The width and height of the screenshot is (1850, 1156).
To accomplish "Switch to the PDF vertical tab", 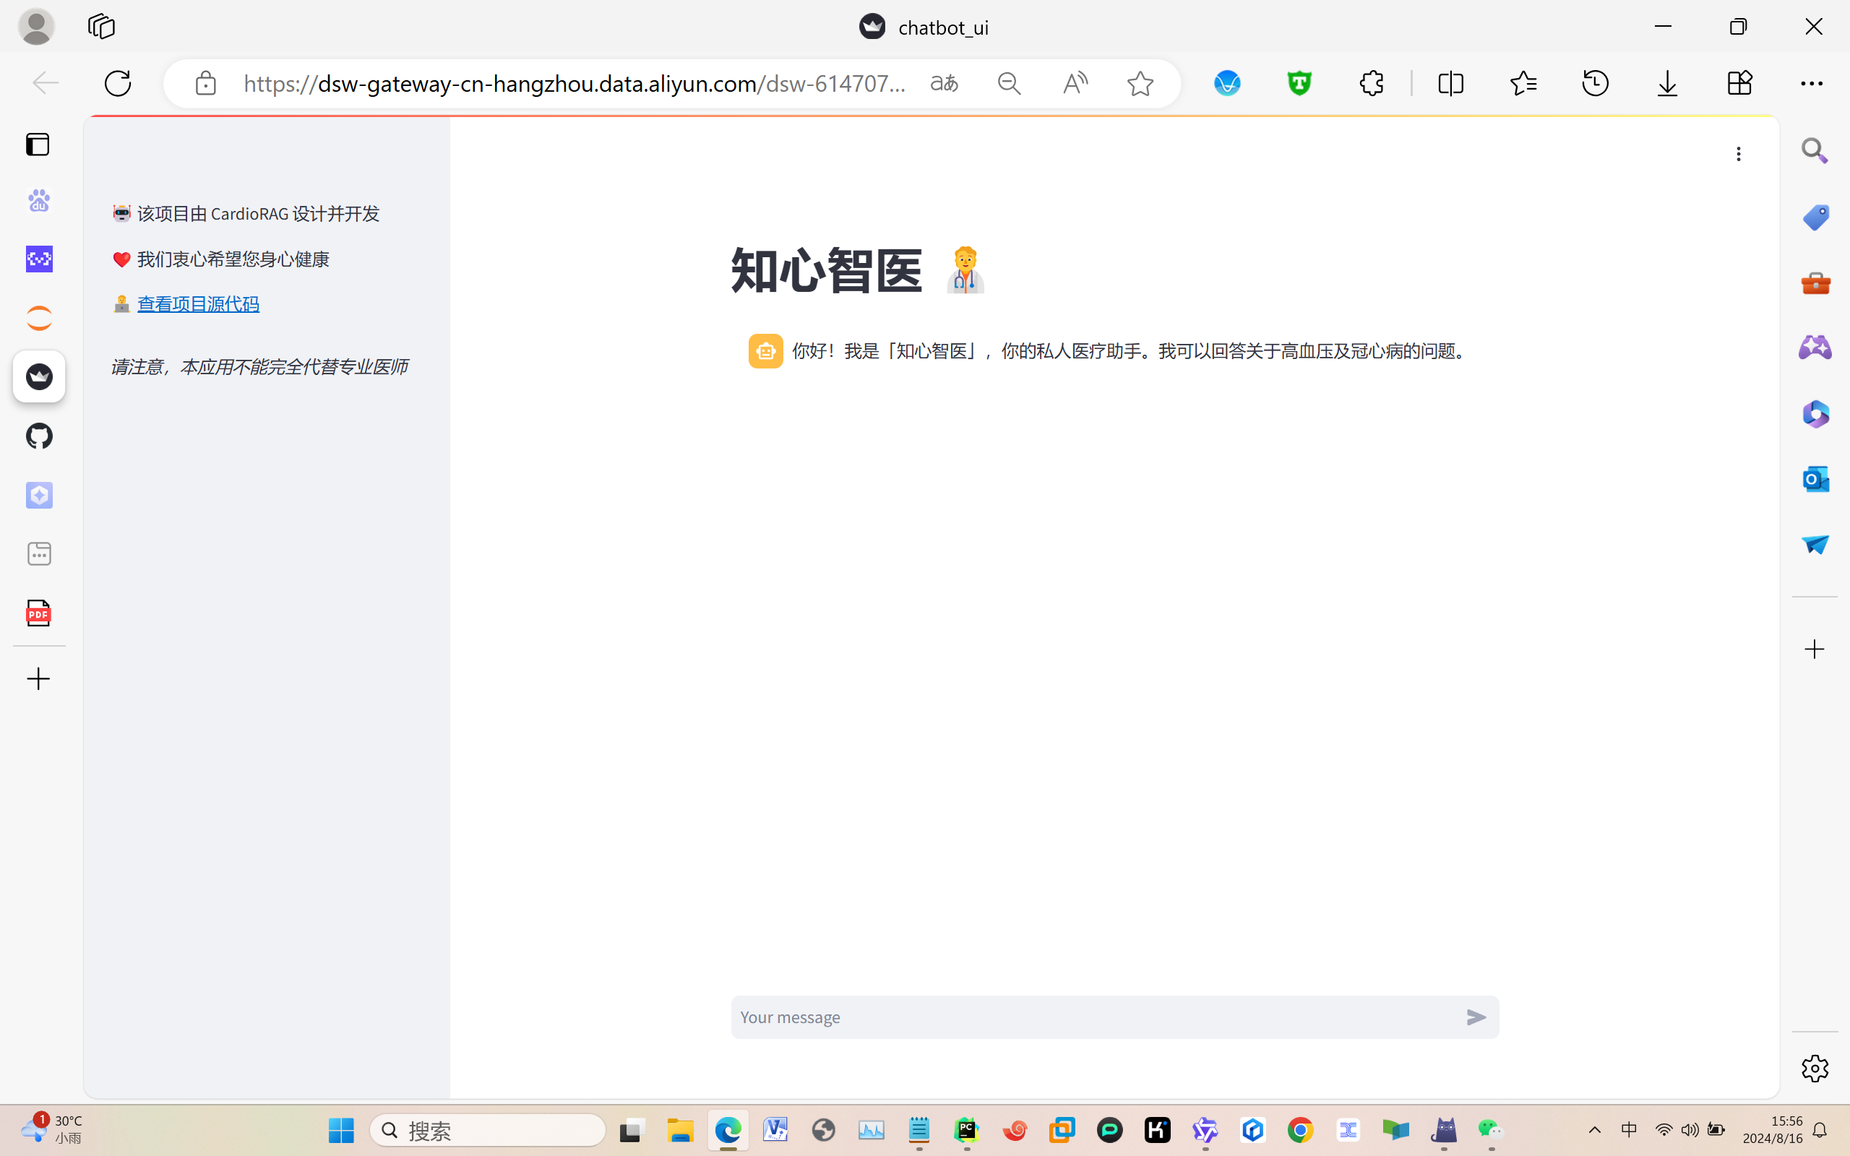I will tap(38, 613).
